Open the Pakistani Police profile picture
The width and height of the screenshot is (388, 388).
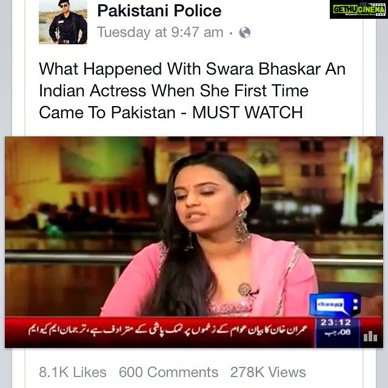63,22
